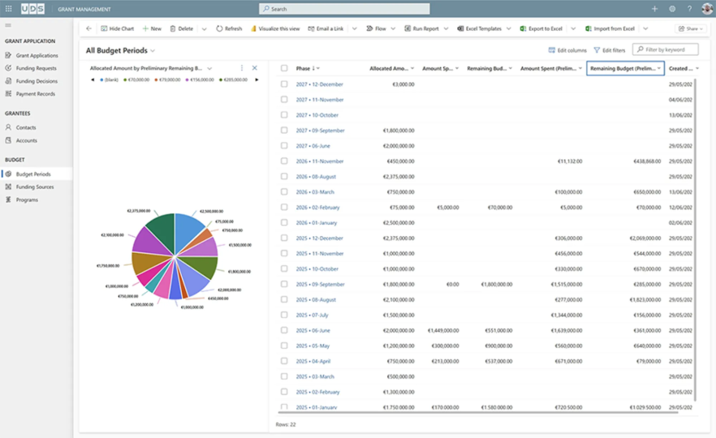
Task: Show previous chart legend items
Action: point(93,79)
